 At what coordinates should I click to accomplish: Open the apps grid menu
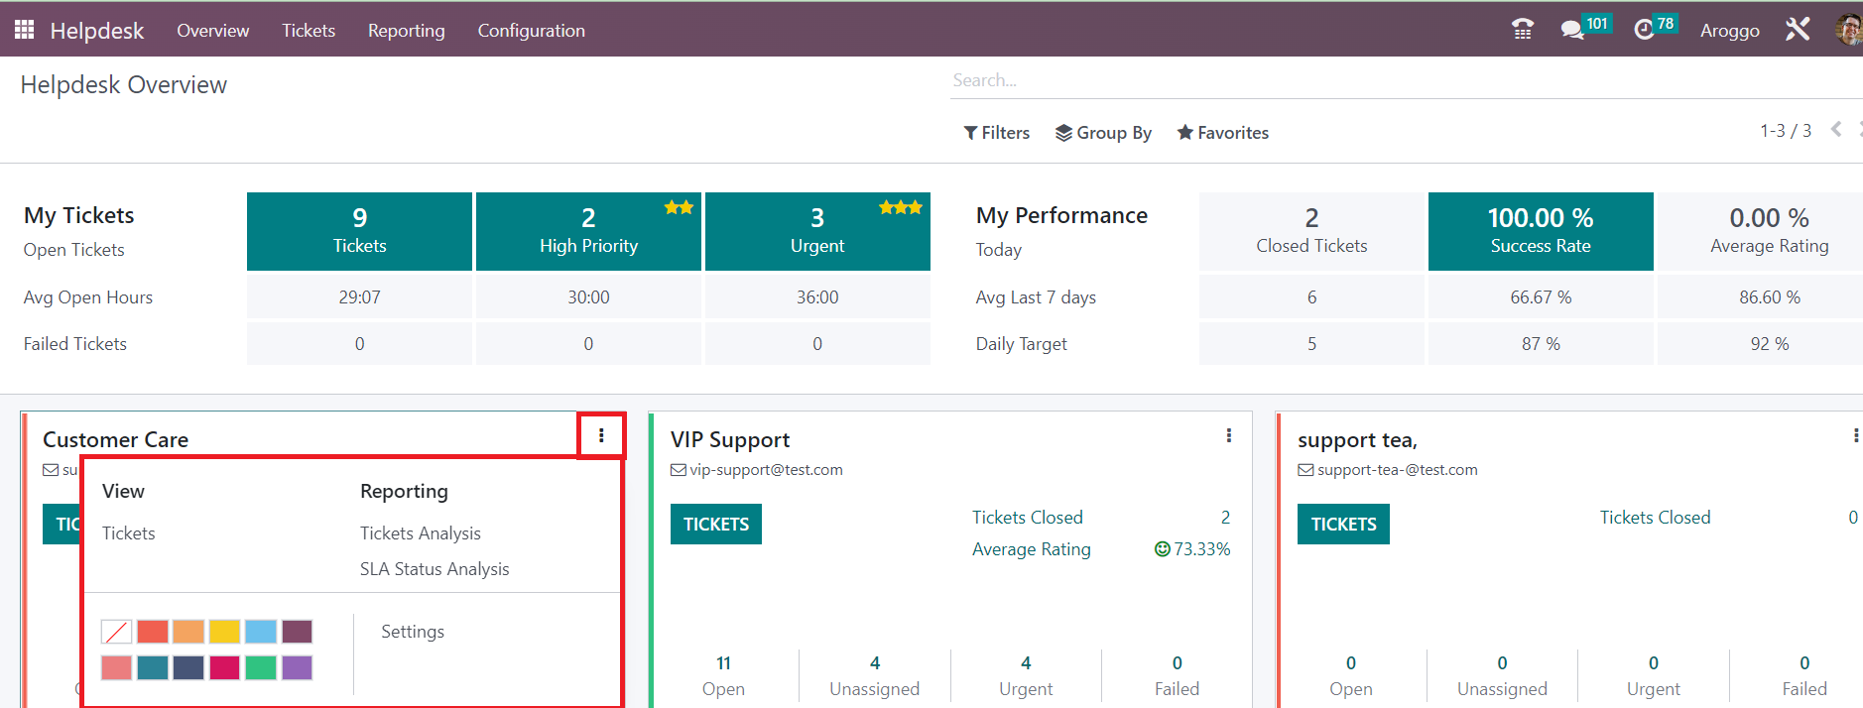24,30
